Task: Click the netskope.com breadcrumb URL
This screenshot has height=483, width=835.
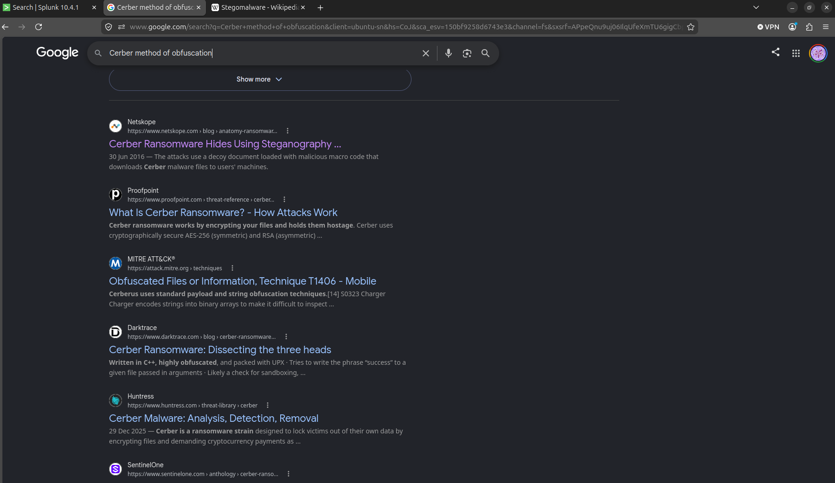Action: 202,131
